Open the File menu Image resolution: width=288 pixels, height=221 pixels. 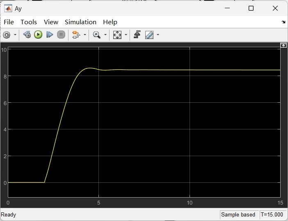9,22
